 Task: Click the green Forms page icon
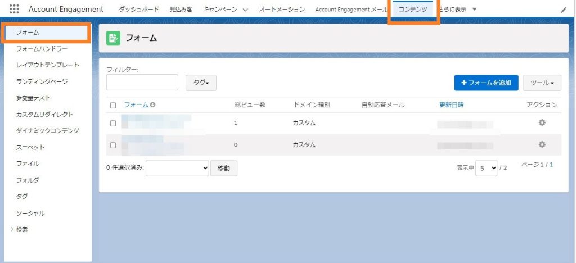tap(113, 38)
